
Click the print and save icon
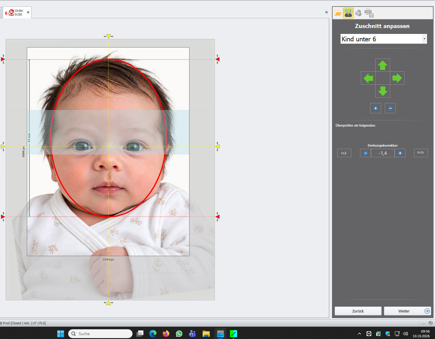pyautogui.click(x=369, y=13)
